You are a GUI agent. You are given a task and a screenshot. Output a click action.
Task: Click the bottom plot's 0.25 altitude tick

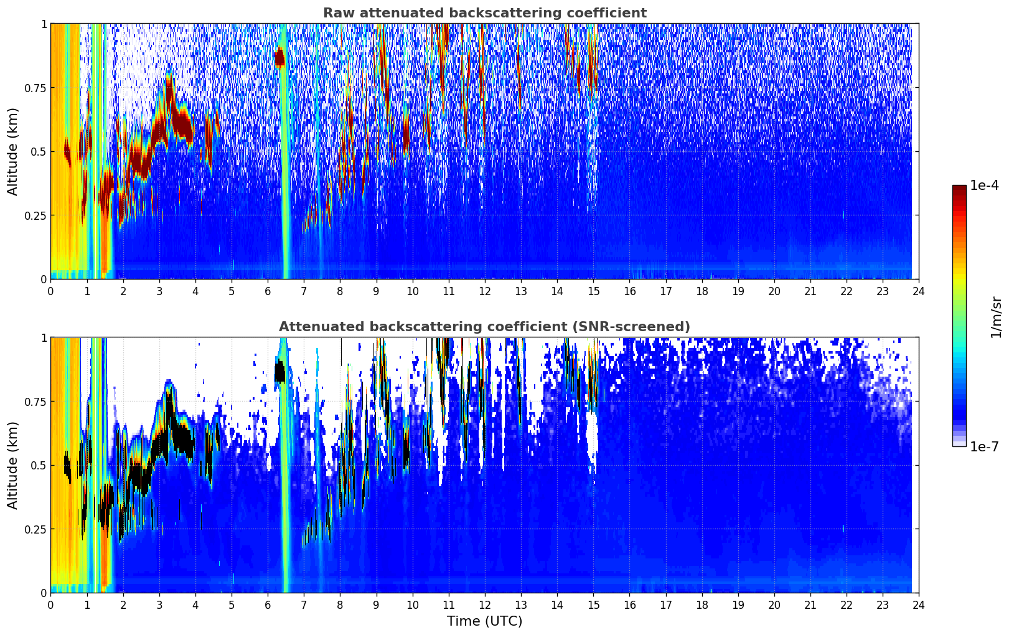35,529
